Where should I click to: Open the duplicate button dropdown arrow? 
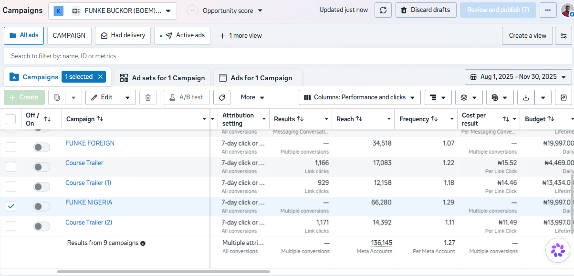click(73, 97)
